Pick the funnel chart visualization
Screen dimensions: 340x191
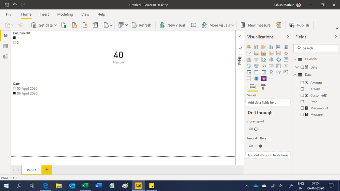[x=256, y=59]
